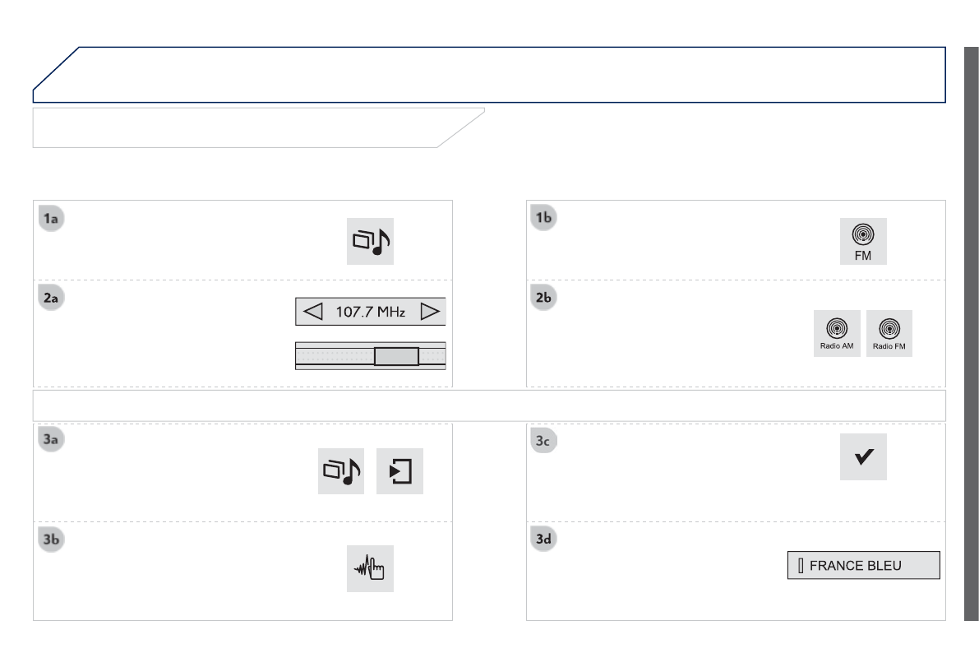The height and width of the screenshot is (653, 979).
Task: Choose the Radio AM icon
Action: click(x=837, y=334)
